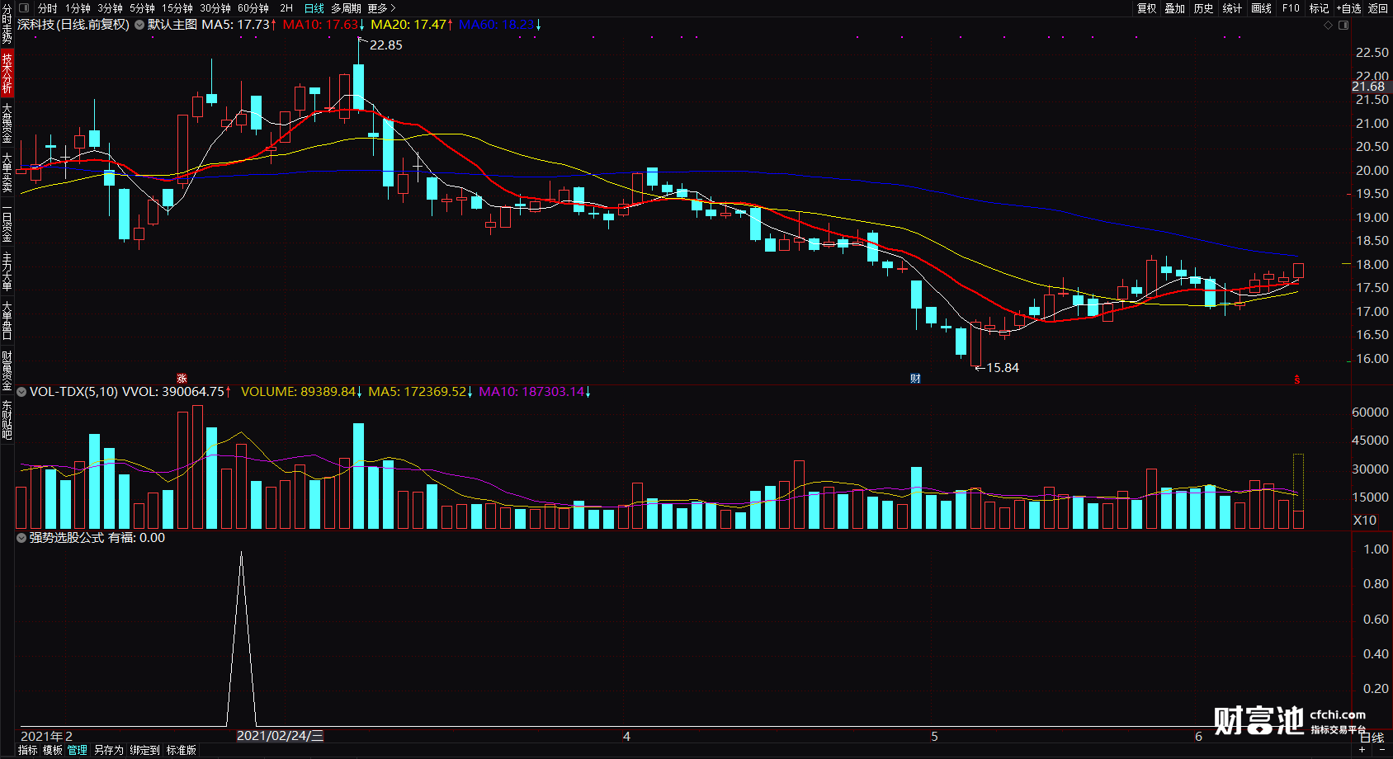The height and width of the screenshot is (759, 1393).
Task: Expand the VOL-TDX indicator dropdown
Action: coord(21,392)
